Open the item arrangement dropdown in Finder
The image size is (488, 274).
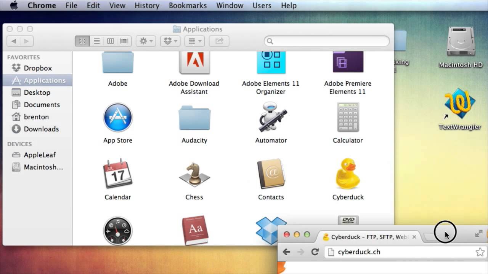tap(194, 41)
